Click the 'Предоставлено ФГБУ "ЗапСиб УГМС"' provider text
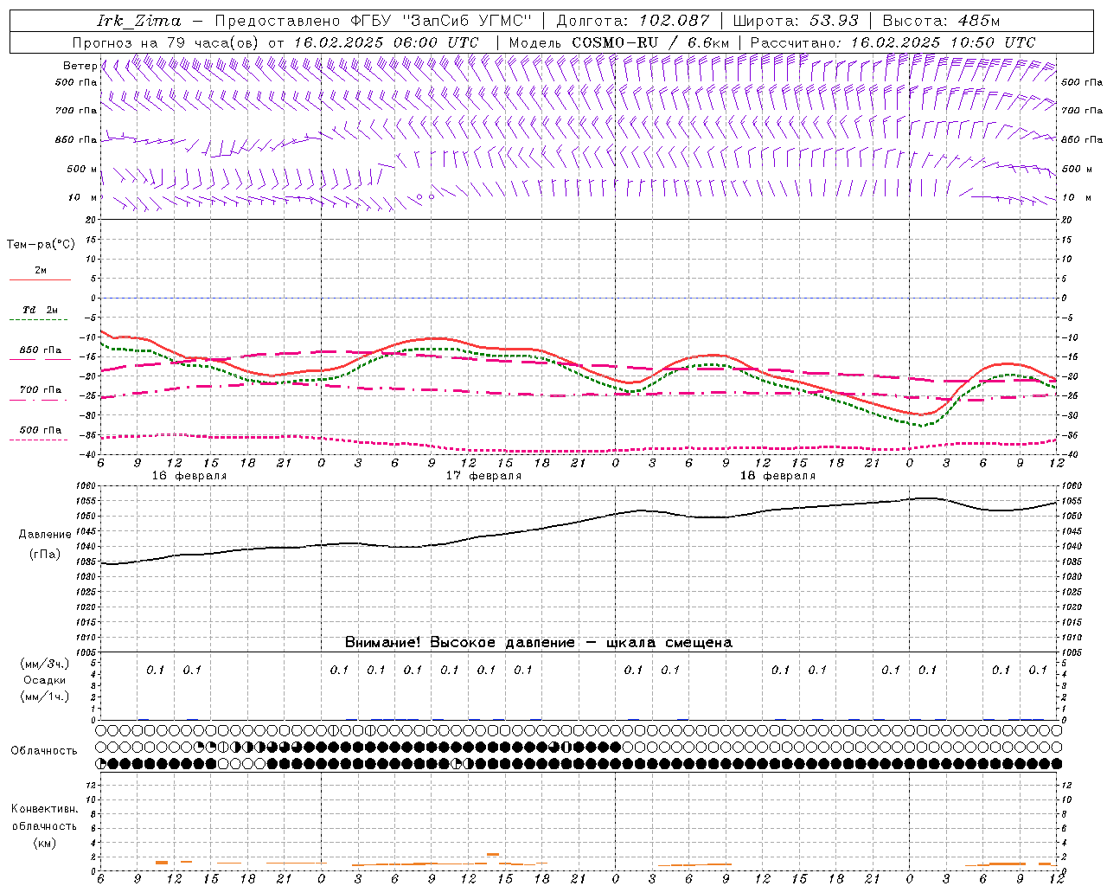The width and height of the screenshot is (1107, 886). (x=373, y=21)
